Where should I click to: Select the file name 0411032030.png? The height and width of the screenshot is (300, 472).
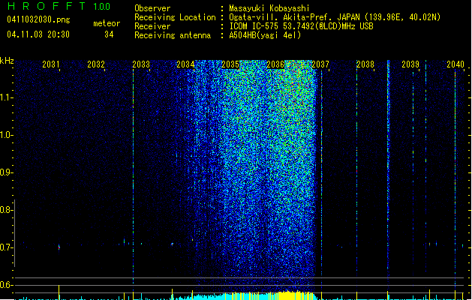coord(38,19)
